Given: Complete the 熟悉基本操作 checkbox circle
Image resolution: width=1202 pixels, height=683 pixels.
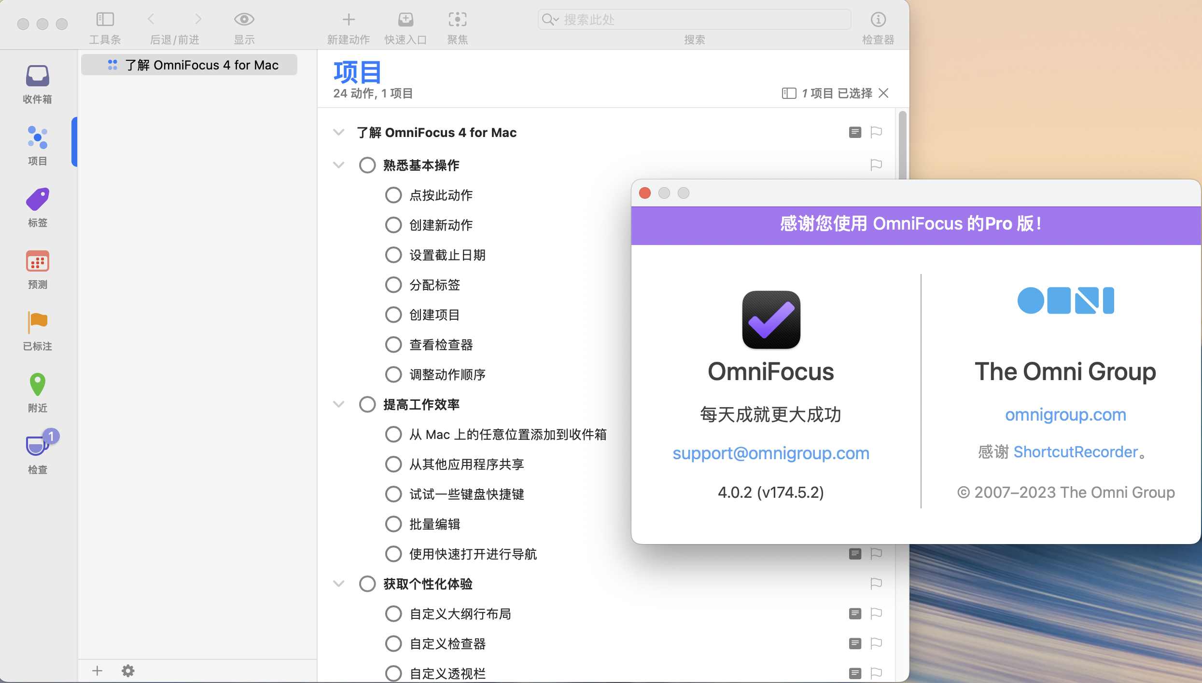Looking at the screenshot, I should pos(367,165).
